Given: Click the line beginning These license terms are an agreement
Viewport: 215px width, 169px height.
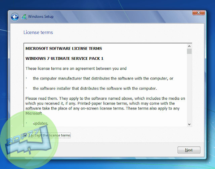Looking at the screenshot, I should pyautogui.click(x=76, y=69).
